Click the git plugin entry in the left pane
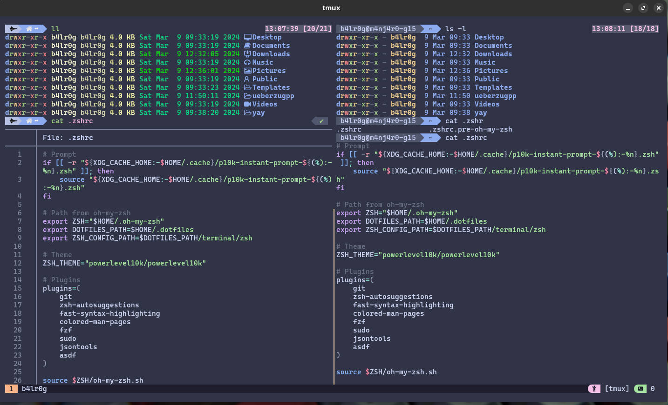The width and height of the screenshot is (668, 405). (66, 297)
